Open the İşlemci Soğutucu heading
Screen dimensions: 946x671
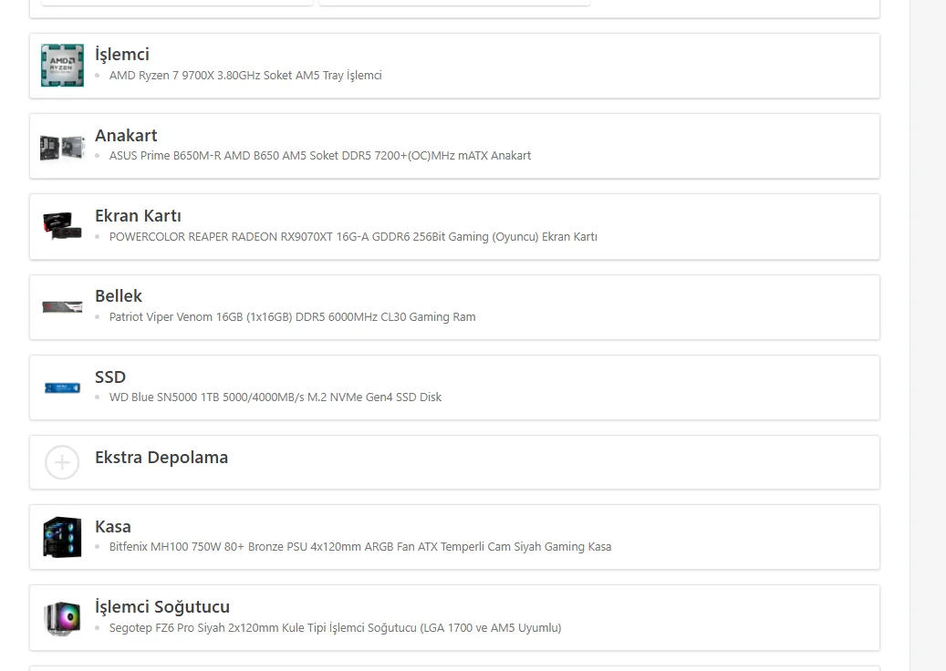pos(162,607)
